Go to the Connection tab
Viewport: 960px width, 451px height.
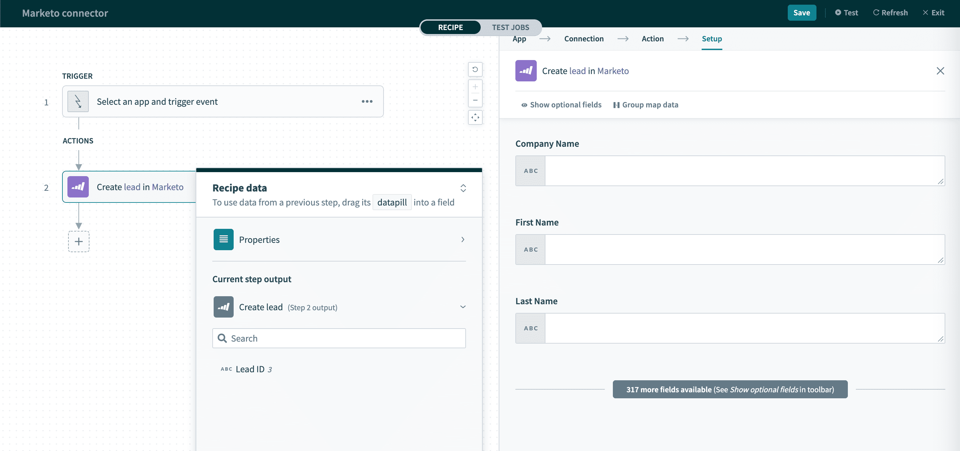point(583,39)
